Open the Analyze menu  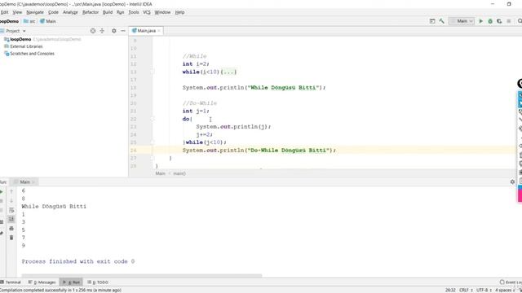point(70,12)
